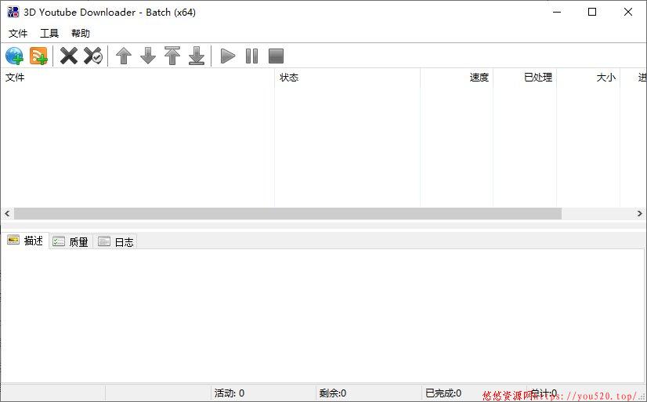Image resolution: width=647 pixels, height=402 pixels.
Task: Maximize the 3D Youtube Downloader window
Action: (592, 12)
